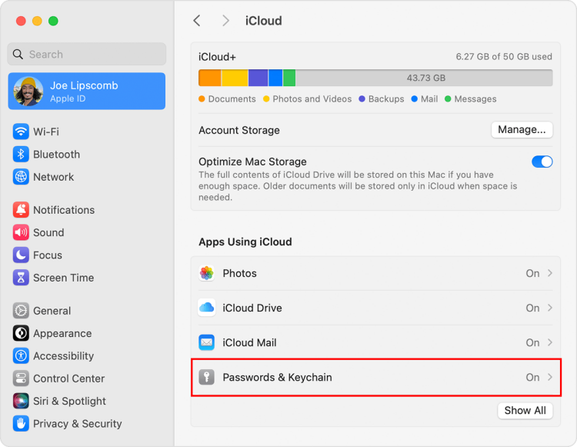Click the orange Documents storage bar segment

pos(210,78)
